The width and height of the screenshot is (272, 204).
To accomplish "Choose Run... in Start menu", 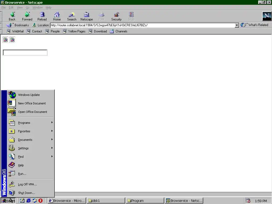I will tap(31, 174).
